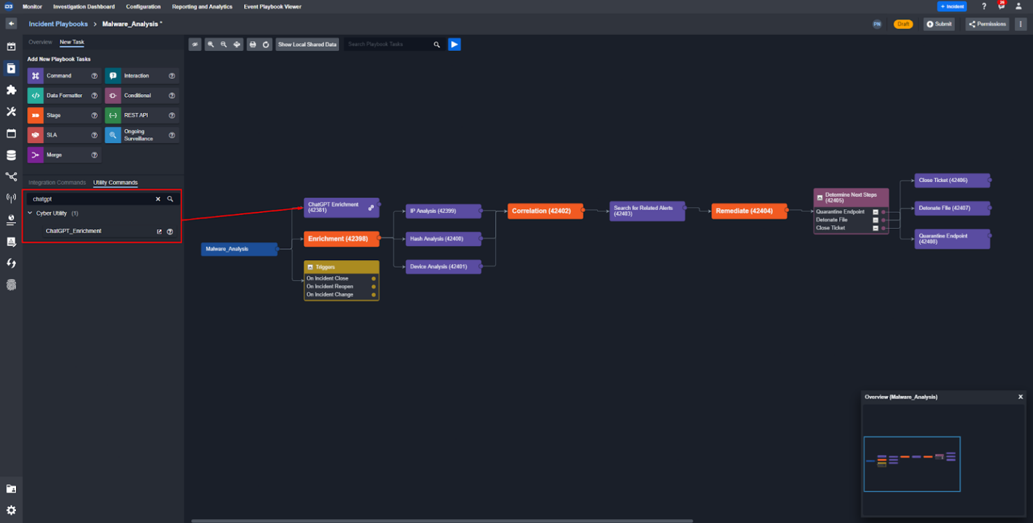The height and width of the screenshot is (523, 1033).
Task: Click the Submit button
Action: pos(939,24)
